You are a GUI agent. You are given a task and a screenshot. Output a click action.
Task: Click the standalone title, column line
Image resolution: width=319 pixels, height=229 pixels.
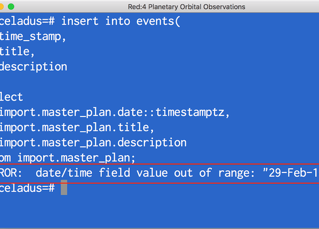pos(17,52)
